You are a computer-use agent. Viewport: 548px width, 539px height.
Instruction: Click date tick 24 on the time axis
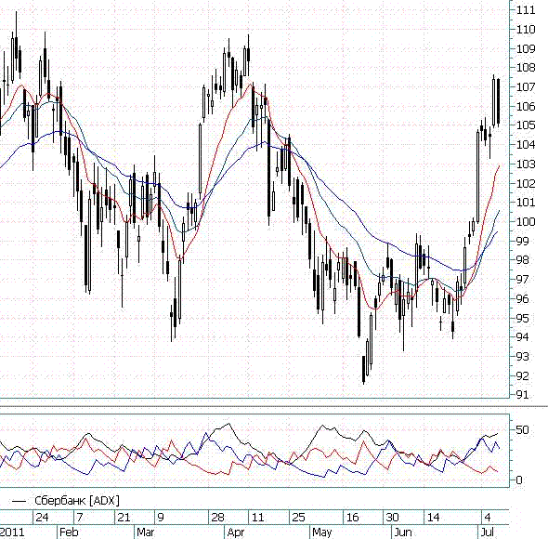tap(42, 518)
